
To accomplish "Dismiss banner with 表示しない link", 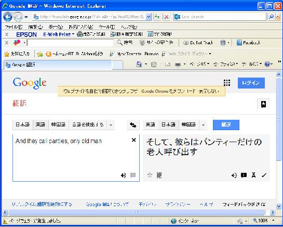I will 209,91.
